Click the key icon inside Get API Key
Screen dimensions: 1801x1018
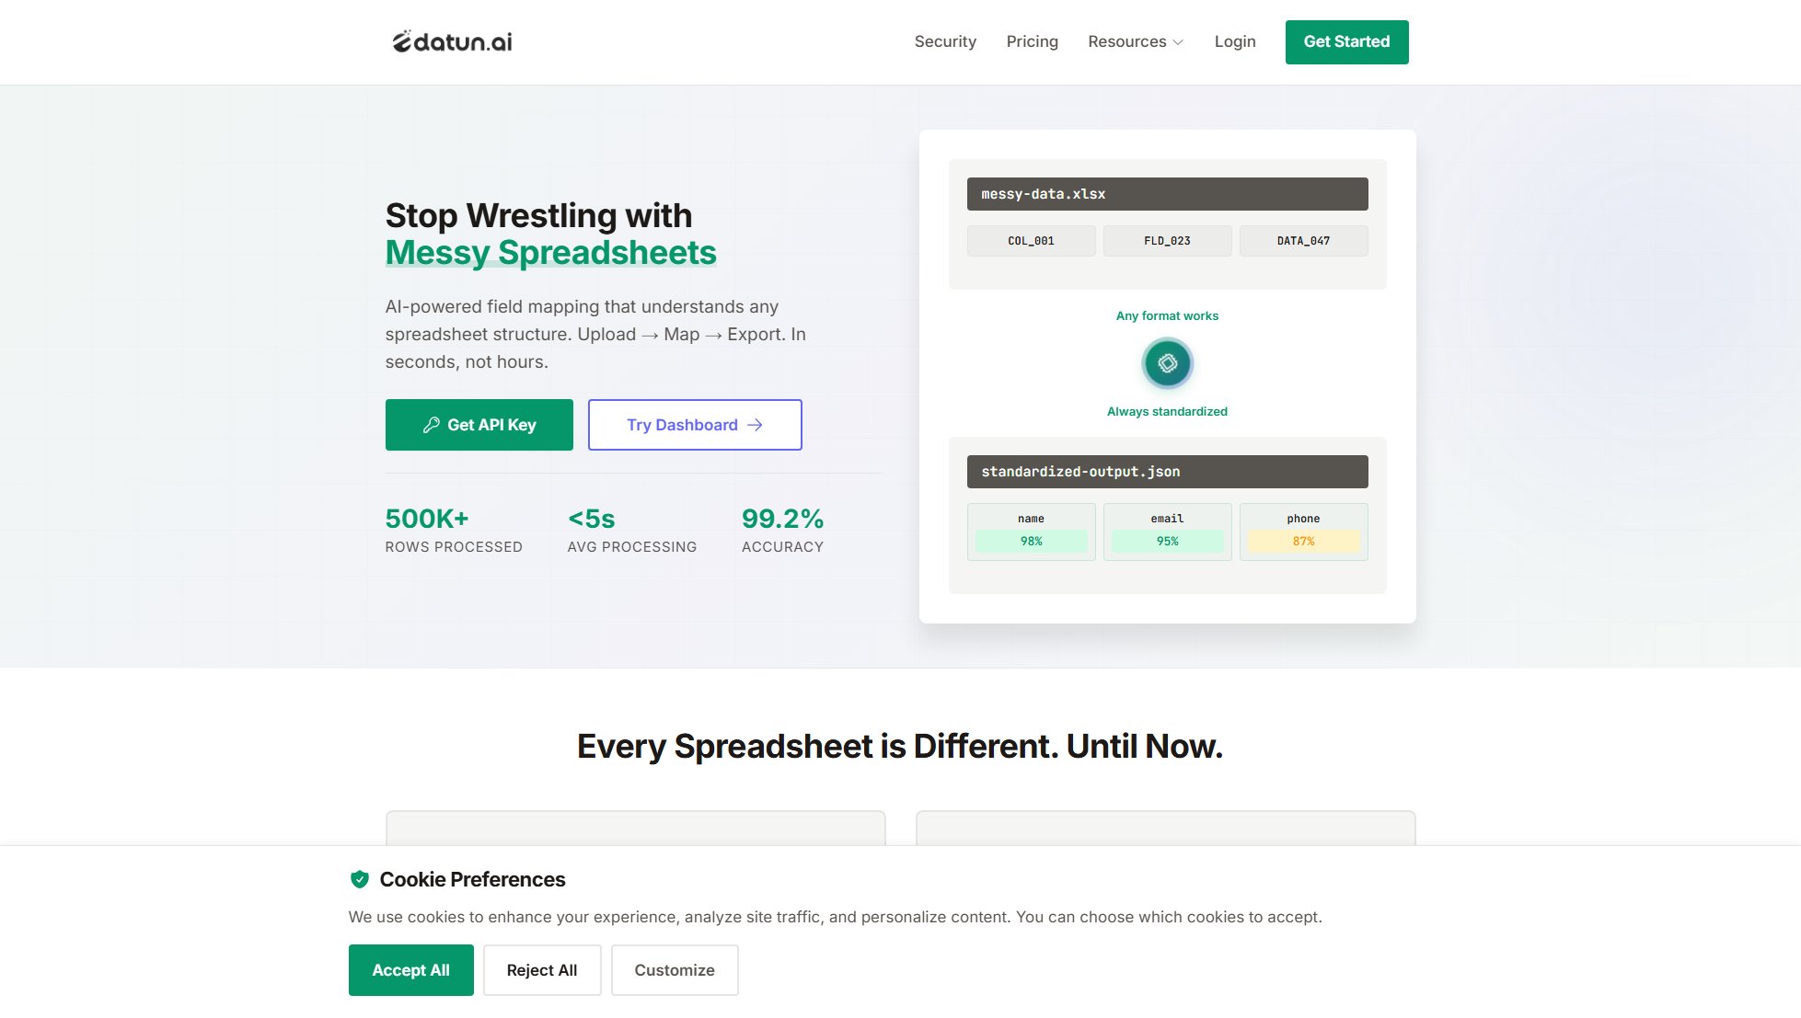pyautogui.click(x=432, y=424)
